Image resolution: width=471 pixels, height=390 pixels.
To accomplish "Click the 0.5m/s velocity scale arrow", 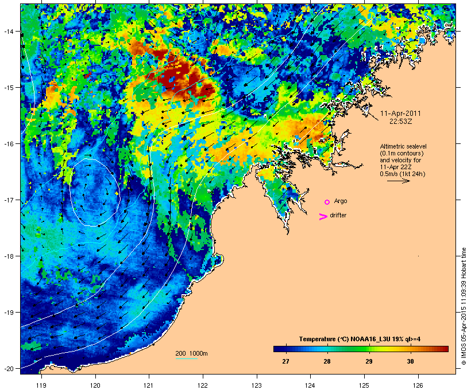I will pos(398,181).
